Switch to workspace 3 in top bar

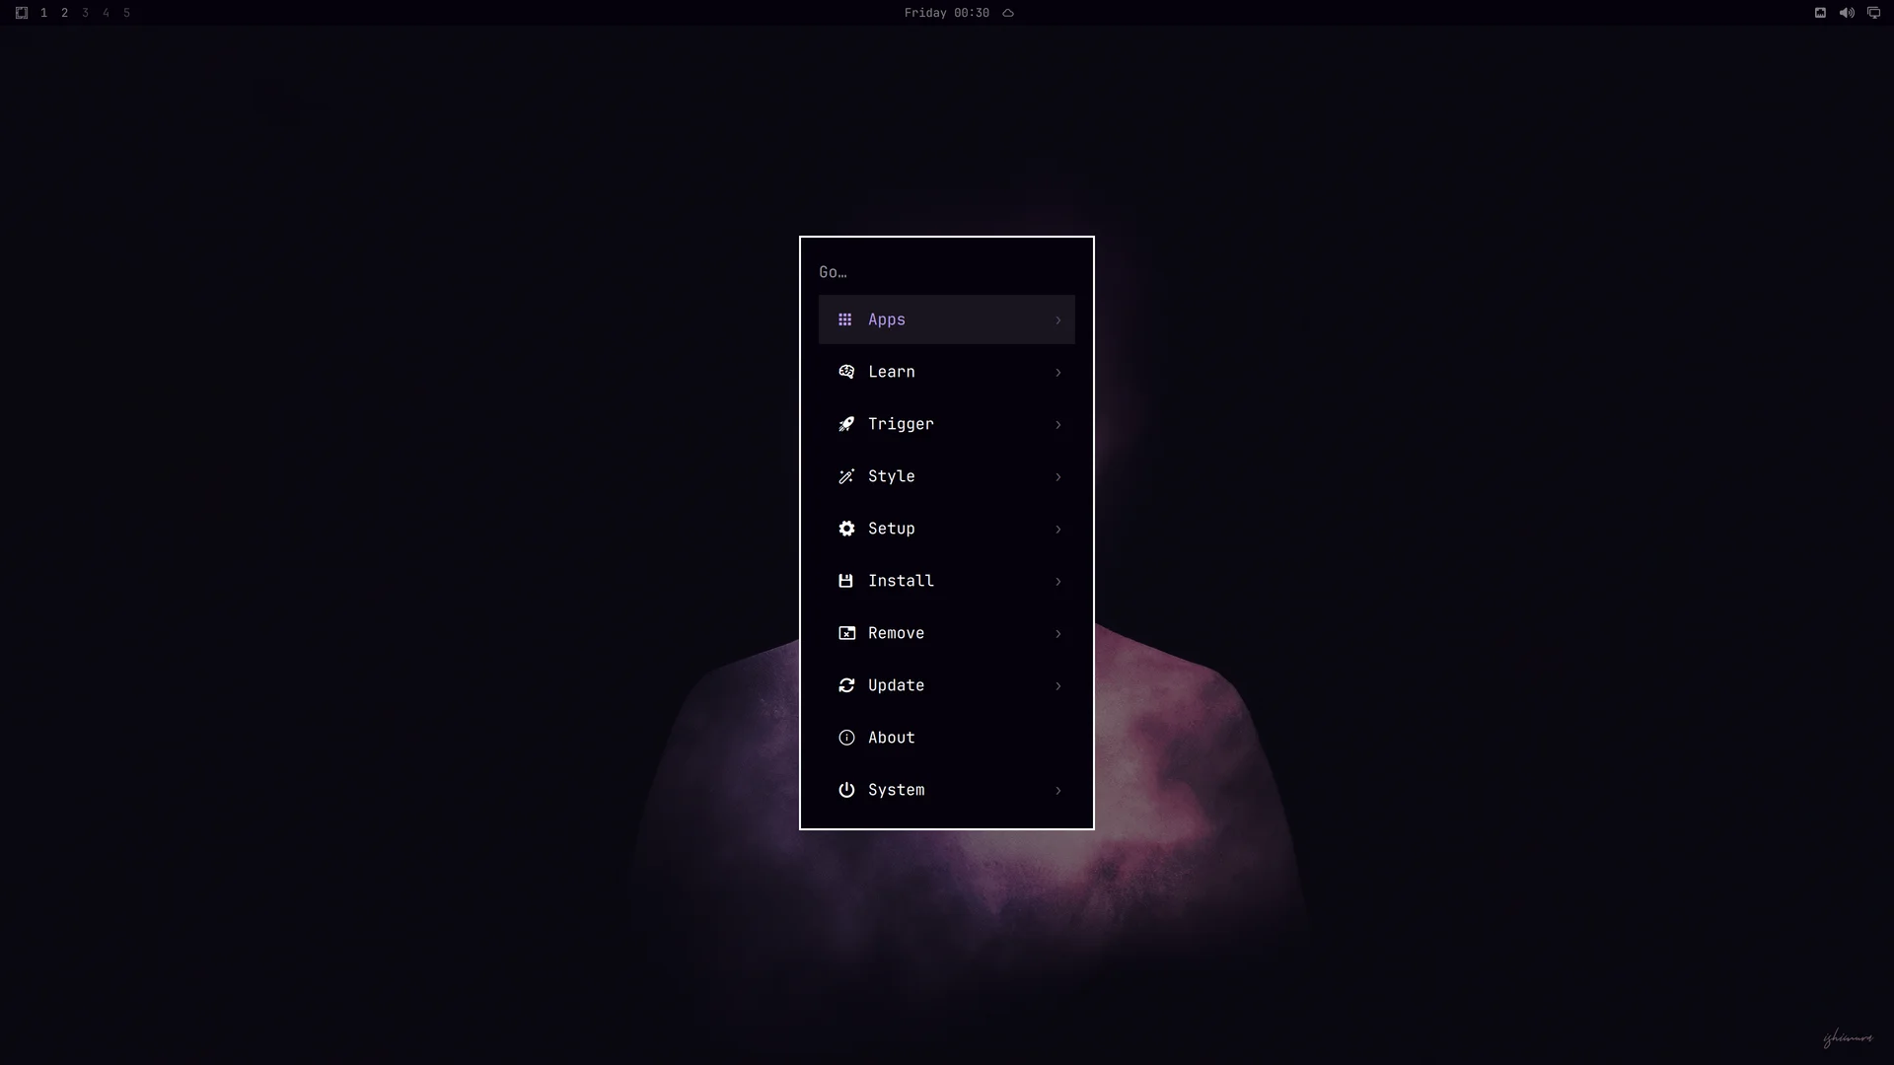(x=85, y=13)
